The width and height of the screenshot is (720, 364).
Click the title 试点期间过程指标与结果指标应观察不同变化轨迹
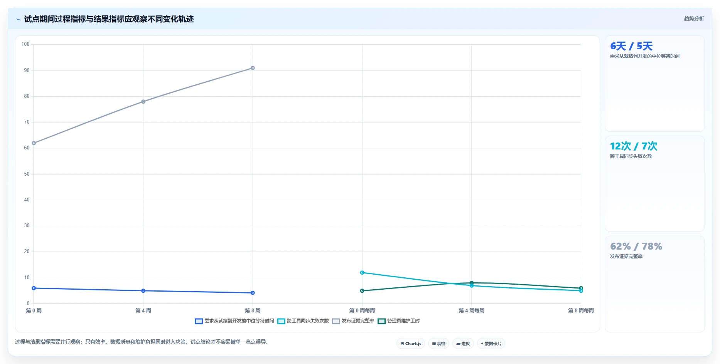pos(109,19)
